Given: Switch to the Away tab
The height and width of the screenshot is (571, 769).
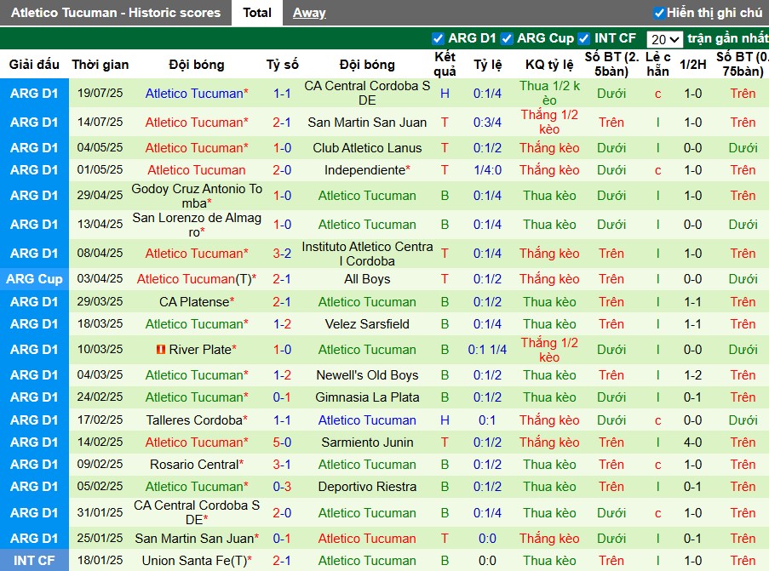Looking at the screenshot, I should click(309, 13).
